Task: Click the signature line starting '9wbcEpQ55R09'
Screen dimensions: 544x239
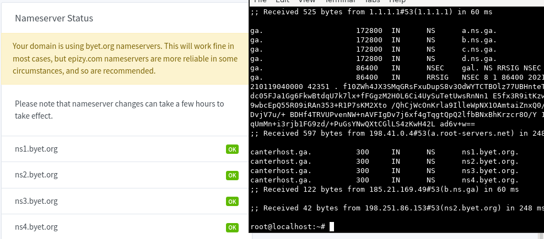Action: [x=397, y=105]
